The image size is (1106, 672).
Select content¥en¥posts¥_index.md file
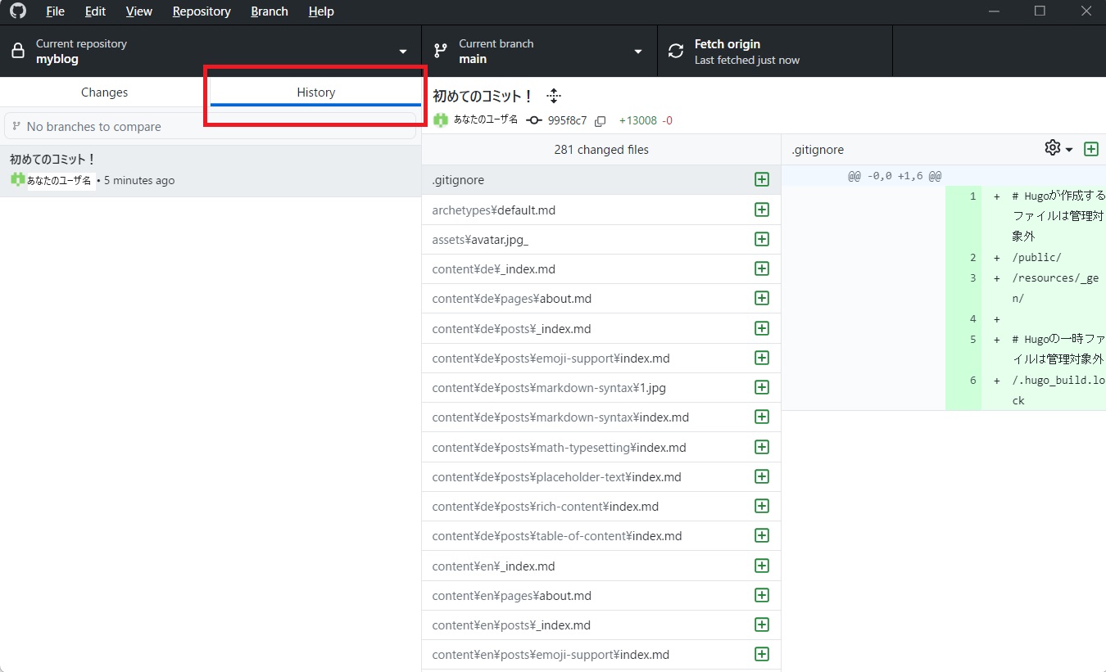(x=601, y=625)
